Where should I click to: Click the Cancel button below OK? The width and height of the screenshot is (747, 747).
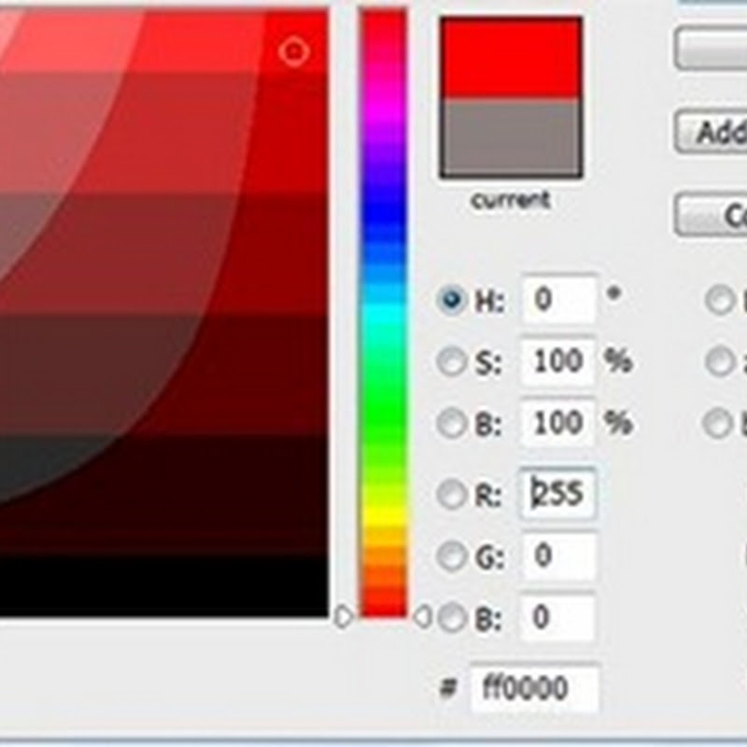711,49
